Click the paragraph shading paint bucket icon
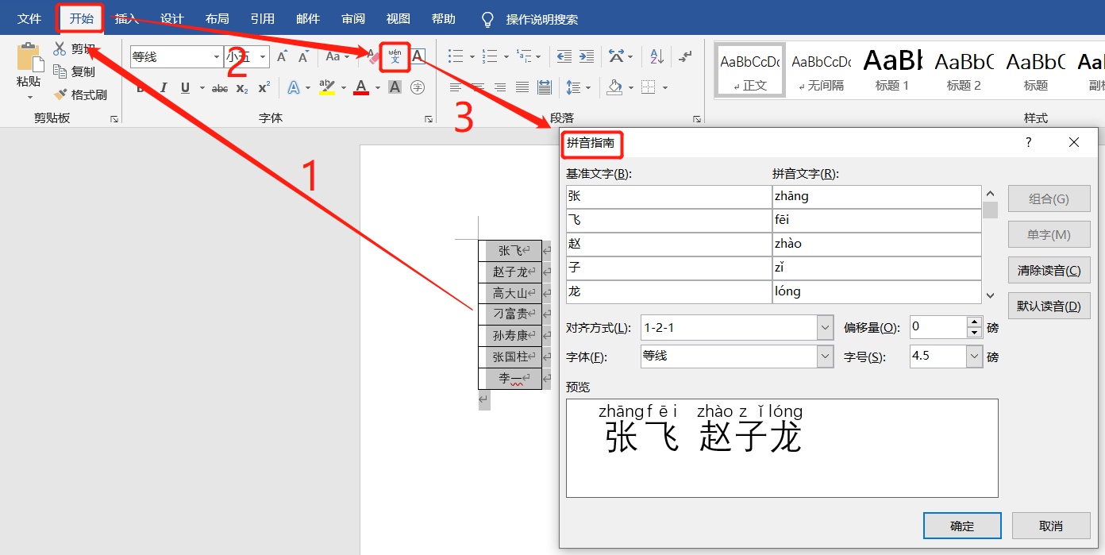The height and width of the screenshot is (555, 1105). (614, 87)
